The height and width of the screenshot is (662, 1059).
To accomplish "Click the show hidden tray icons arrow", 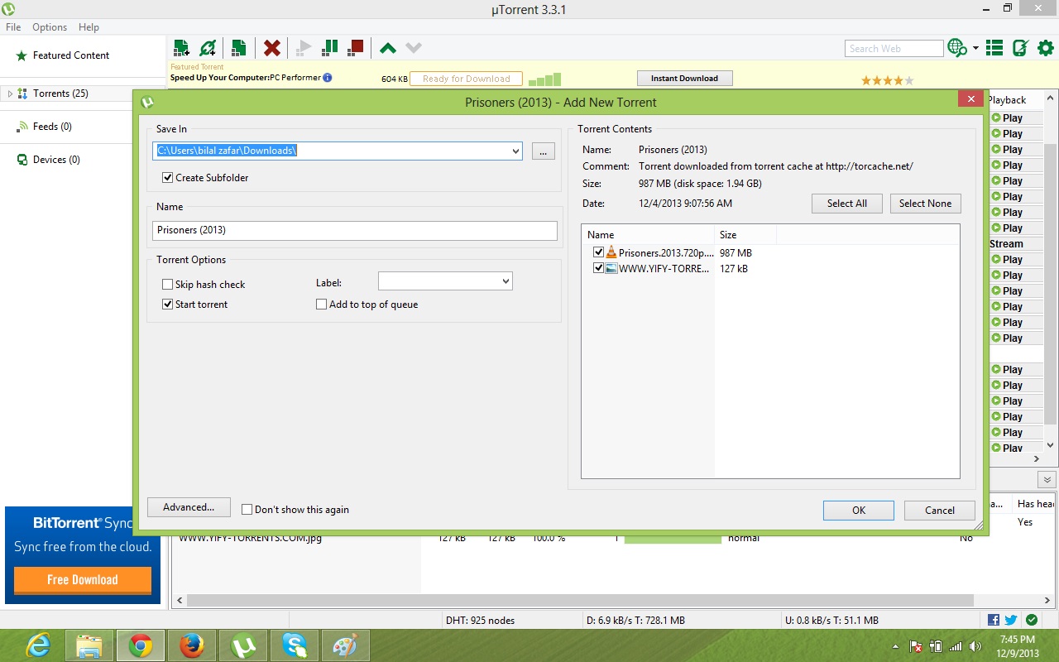I will point(895,646).
